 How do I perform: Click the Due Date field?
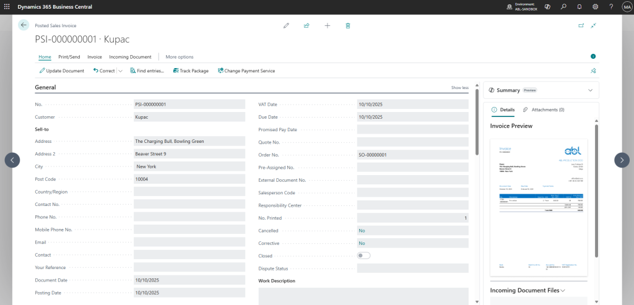(x=413, y=117)
